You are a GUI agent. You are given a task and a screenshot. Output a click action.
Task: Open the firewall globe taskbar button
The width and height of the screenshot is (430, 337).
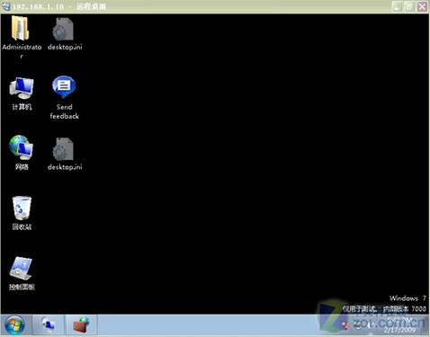81,324
